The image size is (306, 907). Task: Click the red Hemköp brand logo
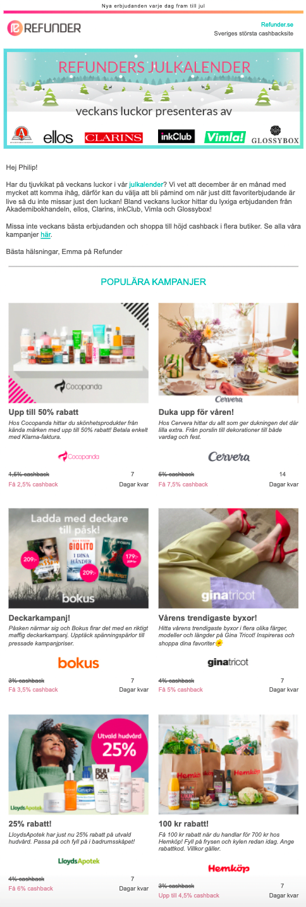coord(228,868)
